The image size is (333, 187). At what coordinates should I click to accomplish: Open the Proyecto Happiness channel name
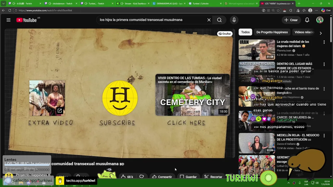tap(31, 175)
